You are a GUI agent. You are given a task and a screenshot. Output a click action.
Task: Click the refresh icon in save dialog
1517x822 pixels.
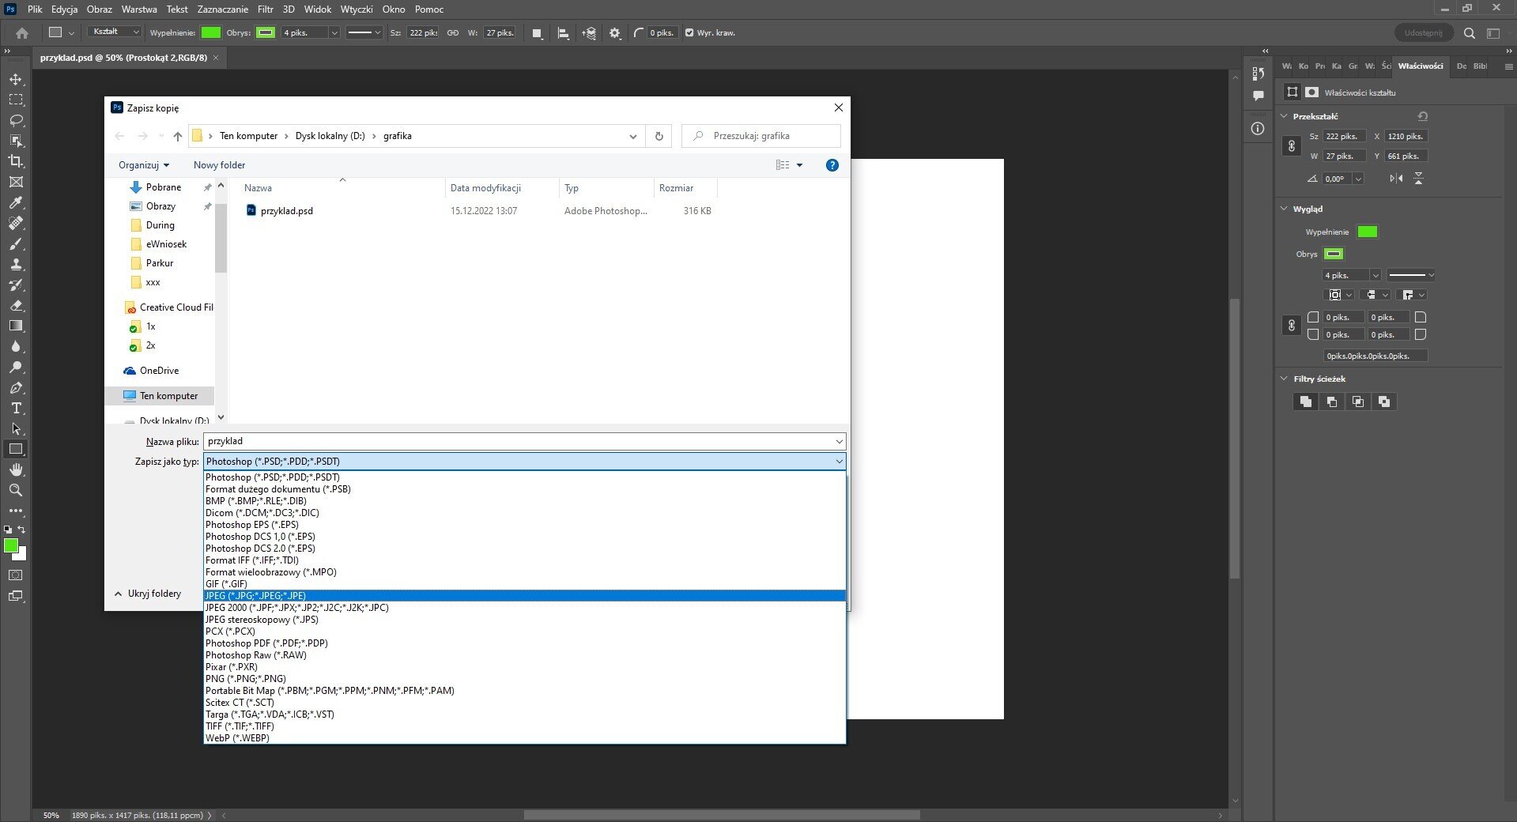pyautogui.click(x=658, y=136)
